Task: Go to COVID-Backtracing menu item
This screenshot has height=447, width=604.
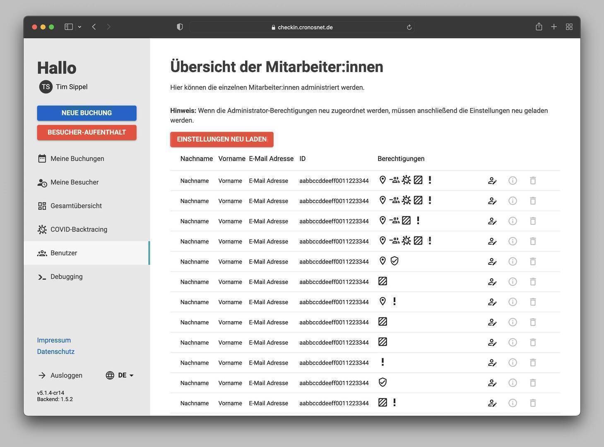Action: 79,229
